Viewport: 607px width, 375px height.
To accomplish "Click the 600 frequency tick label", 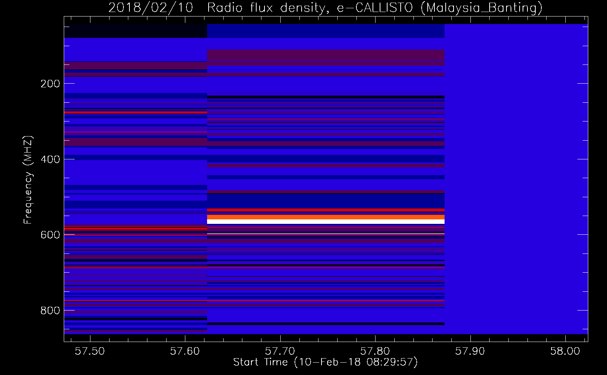I will click(50, 235).
